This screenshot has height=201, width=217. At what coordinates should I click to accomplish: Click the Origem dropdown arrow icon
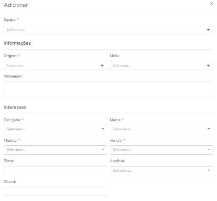point(102,66)
